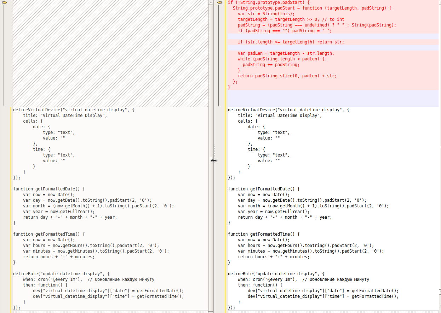Click the 'function getFormattedDate() {' line in the left pane
This screenshot has height=313, width=441.
[x=49, y=189]
